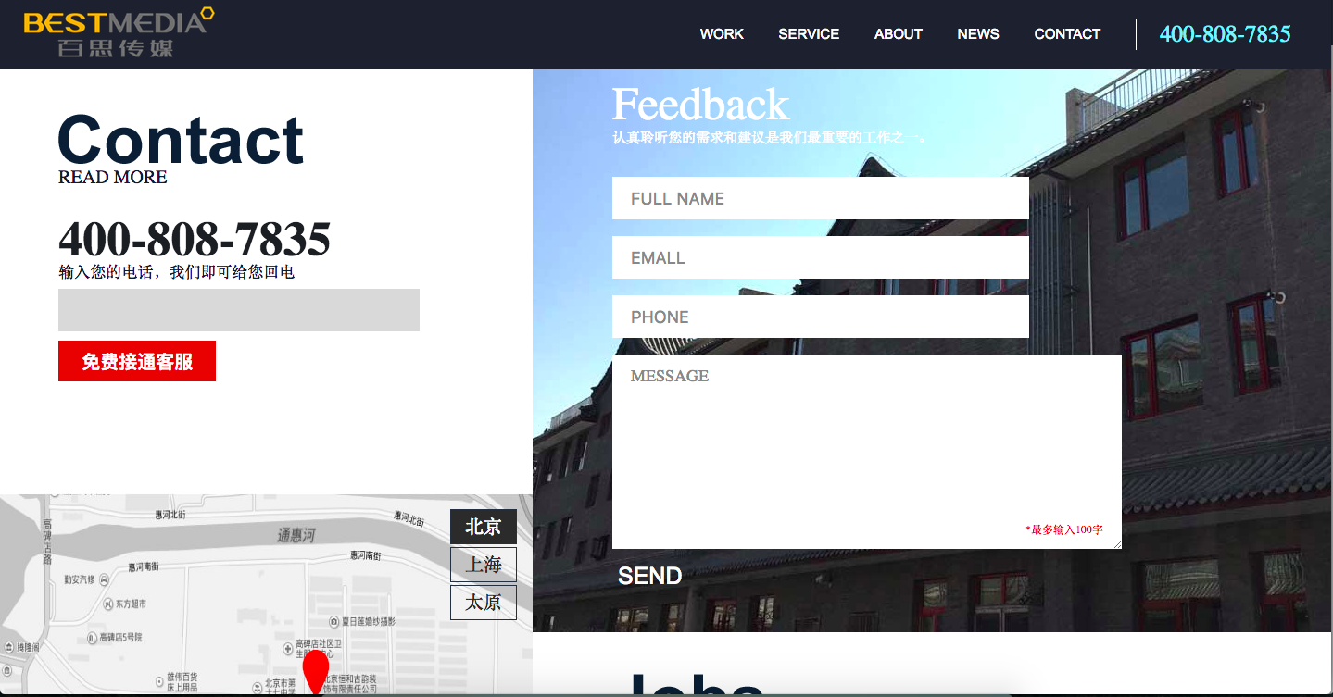Switch map to 北京 location

point(483,527)
